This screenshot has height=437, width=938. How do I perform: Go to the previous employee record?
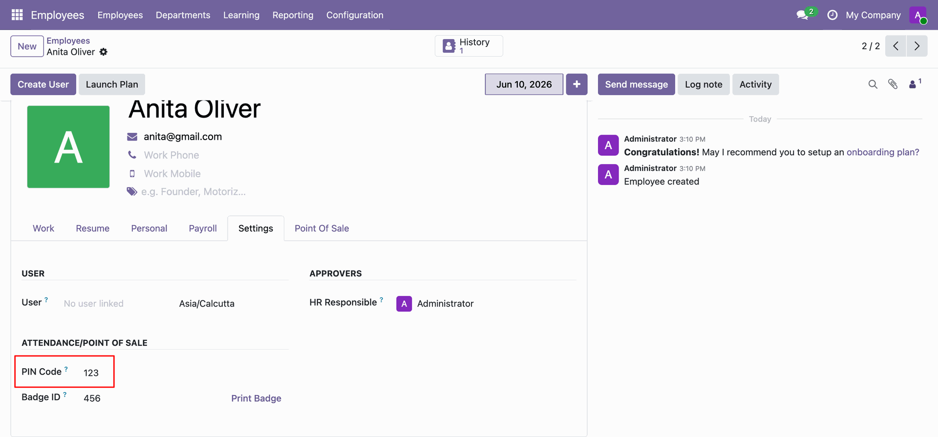[x=895, y=46]
